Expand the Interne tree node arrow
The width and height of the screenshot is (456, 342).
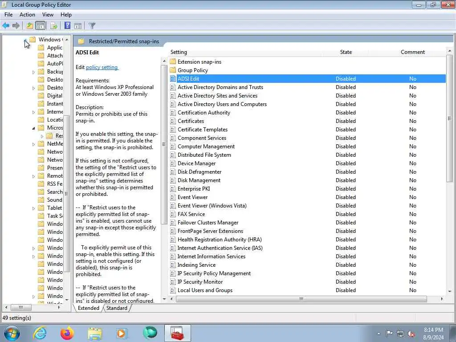(x=33, y=112)
